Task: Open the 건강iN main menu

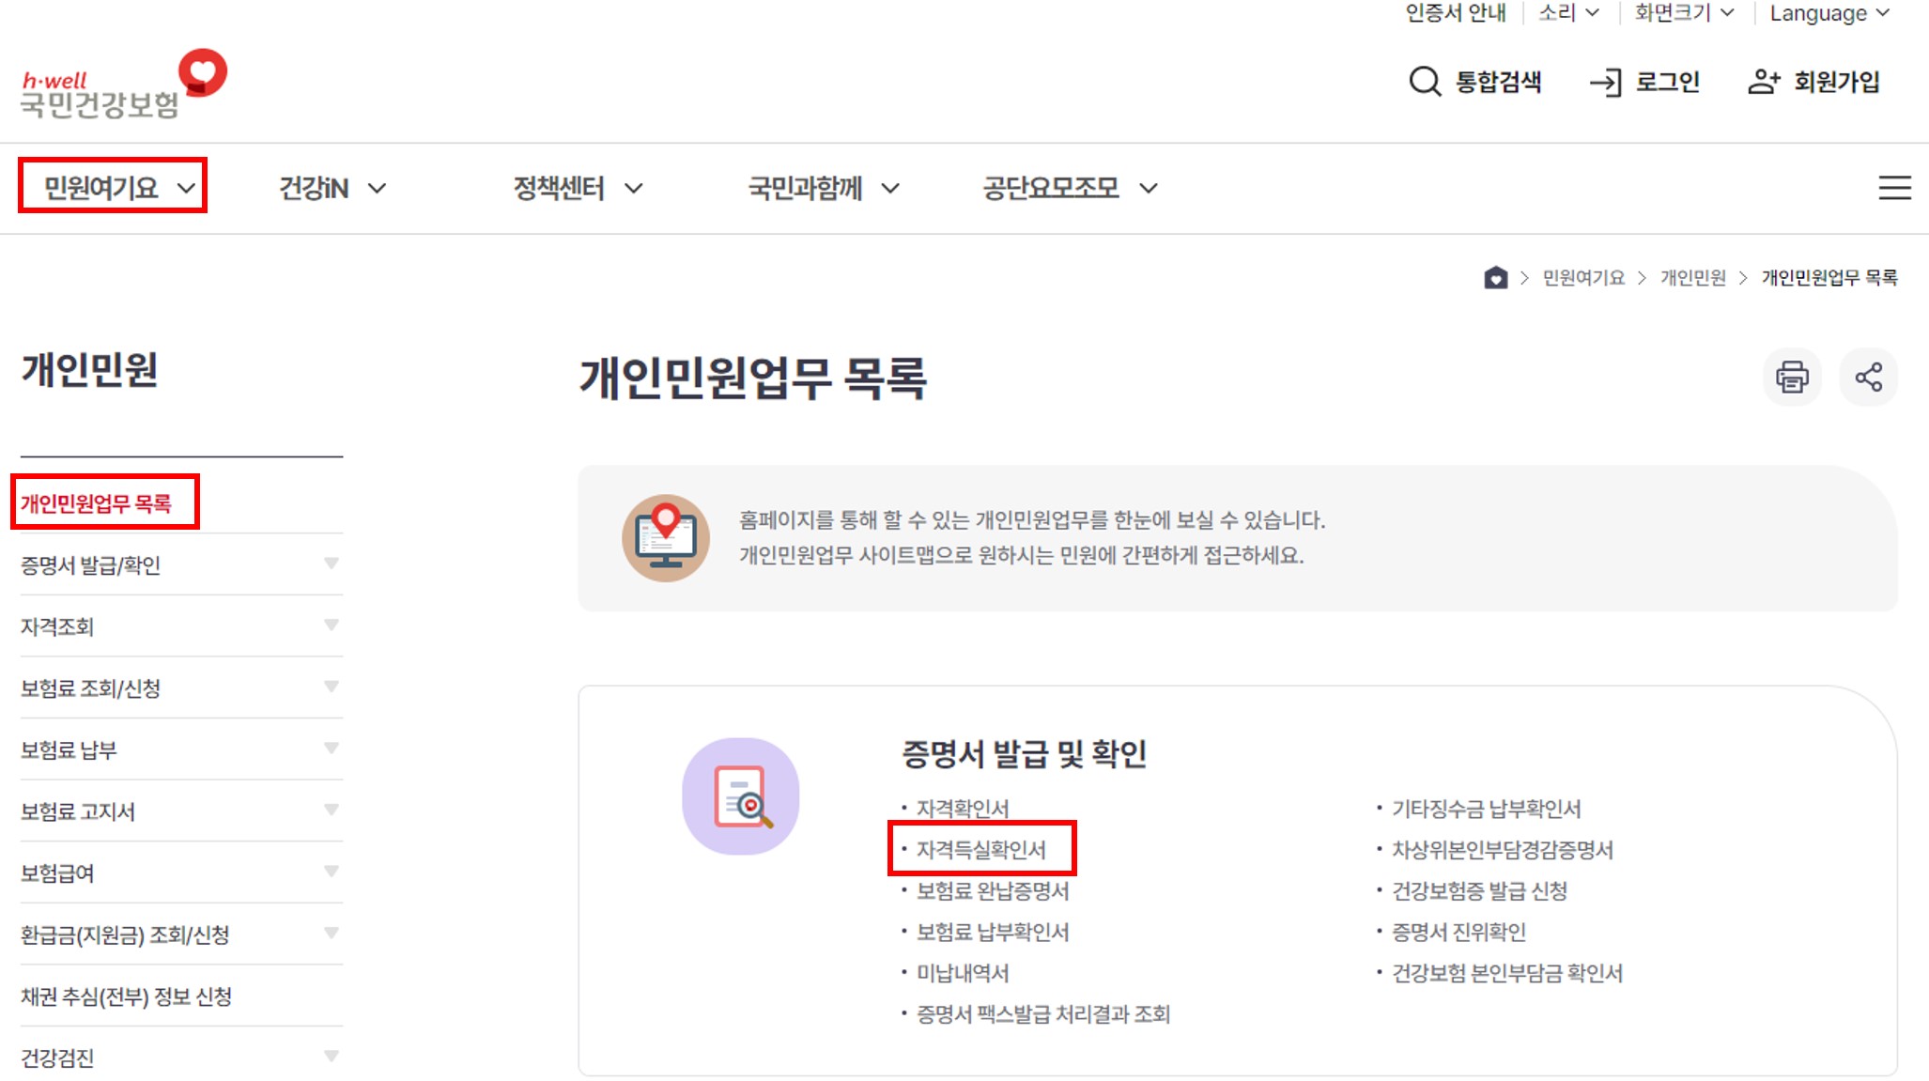Action: [x=332, y=189]
